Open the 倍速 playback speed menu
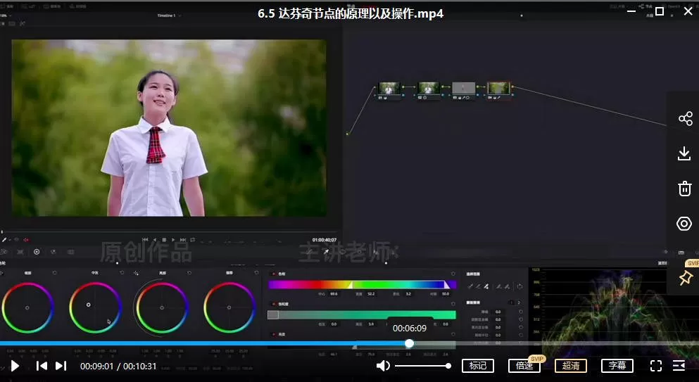 [524, 366]
